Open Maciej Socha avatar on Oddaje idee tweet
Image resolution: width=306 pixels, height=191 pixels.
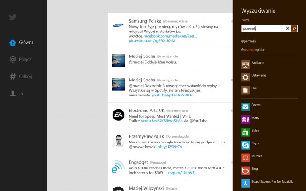click(x=118, y=61)
